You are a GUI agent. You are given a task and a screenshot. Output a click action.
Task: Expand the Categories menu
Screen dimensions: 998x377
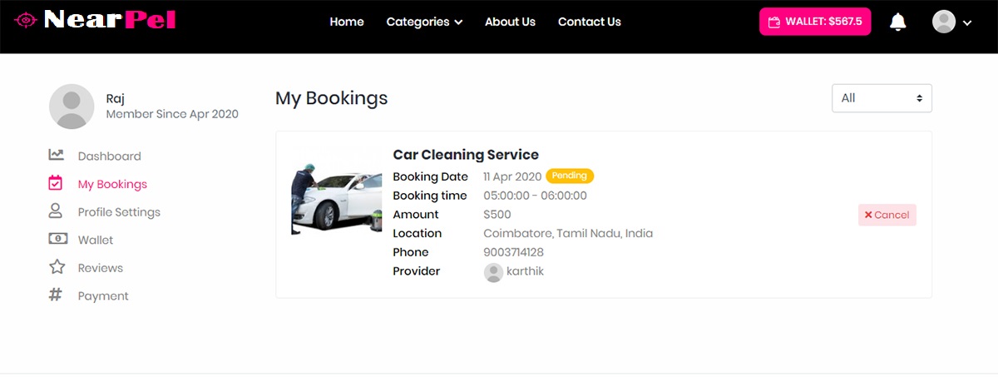click(424, 22)
